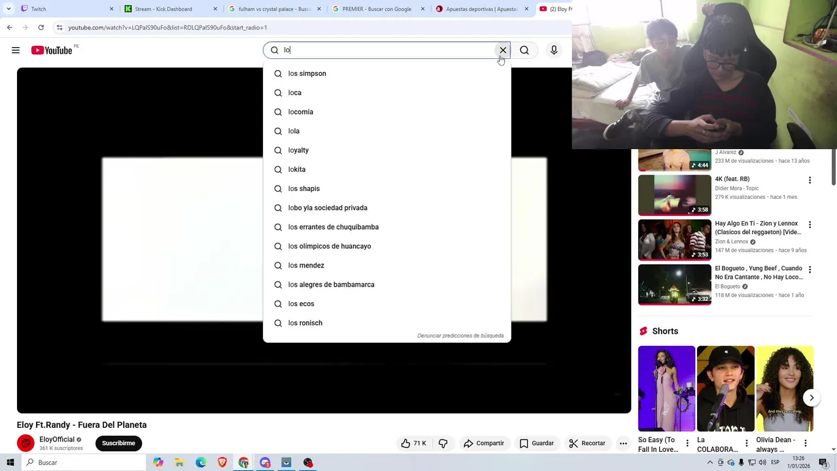837x471 pixels.
Task: Open the EloyOfficial channel avatar
Action: 26,444
